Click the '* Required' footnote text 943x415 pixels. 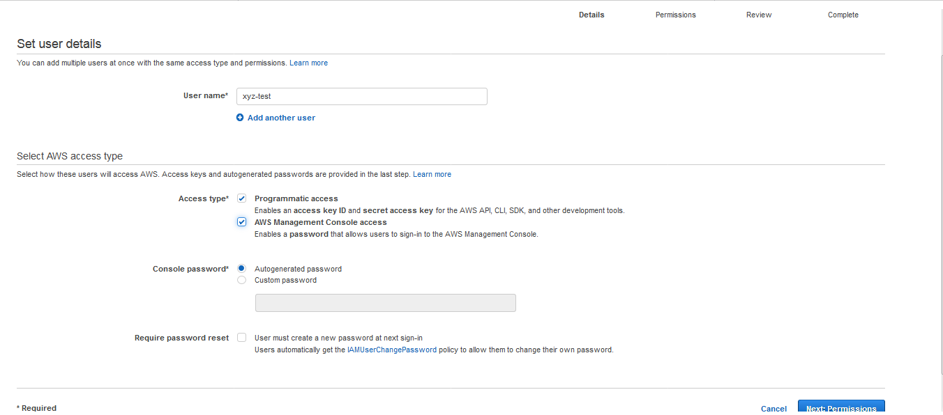click(36, 408)
